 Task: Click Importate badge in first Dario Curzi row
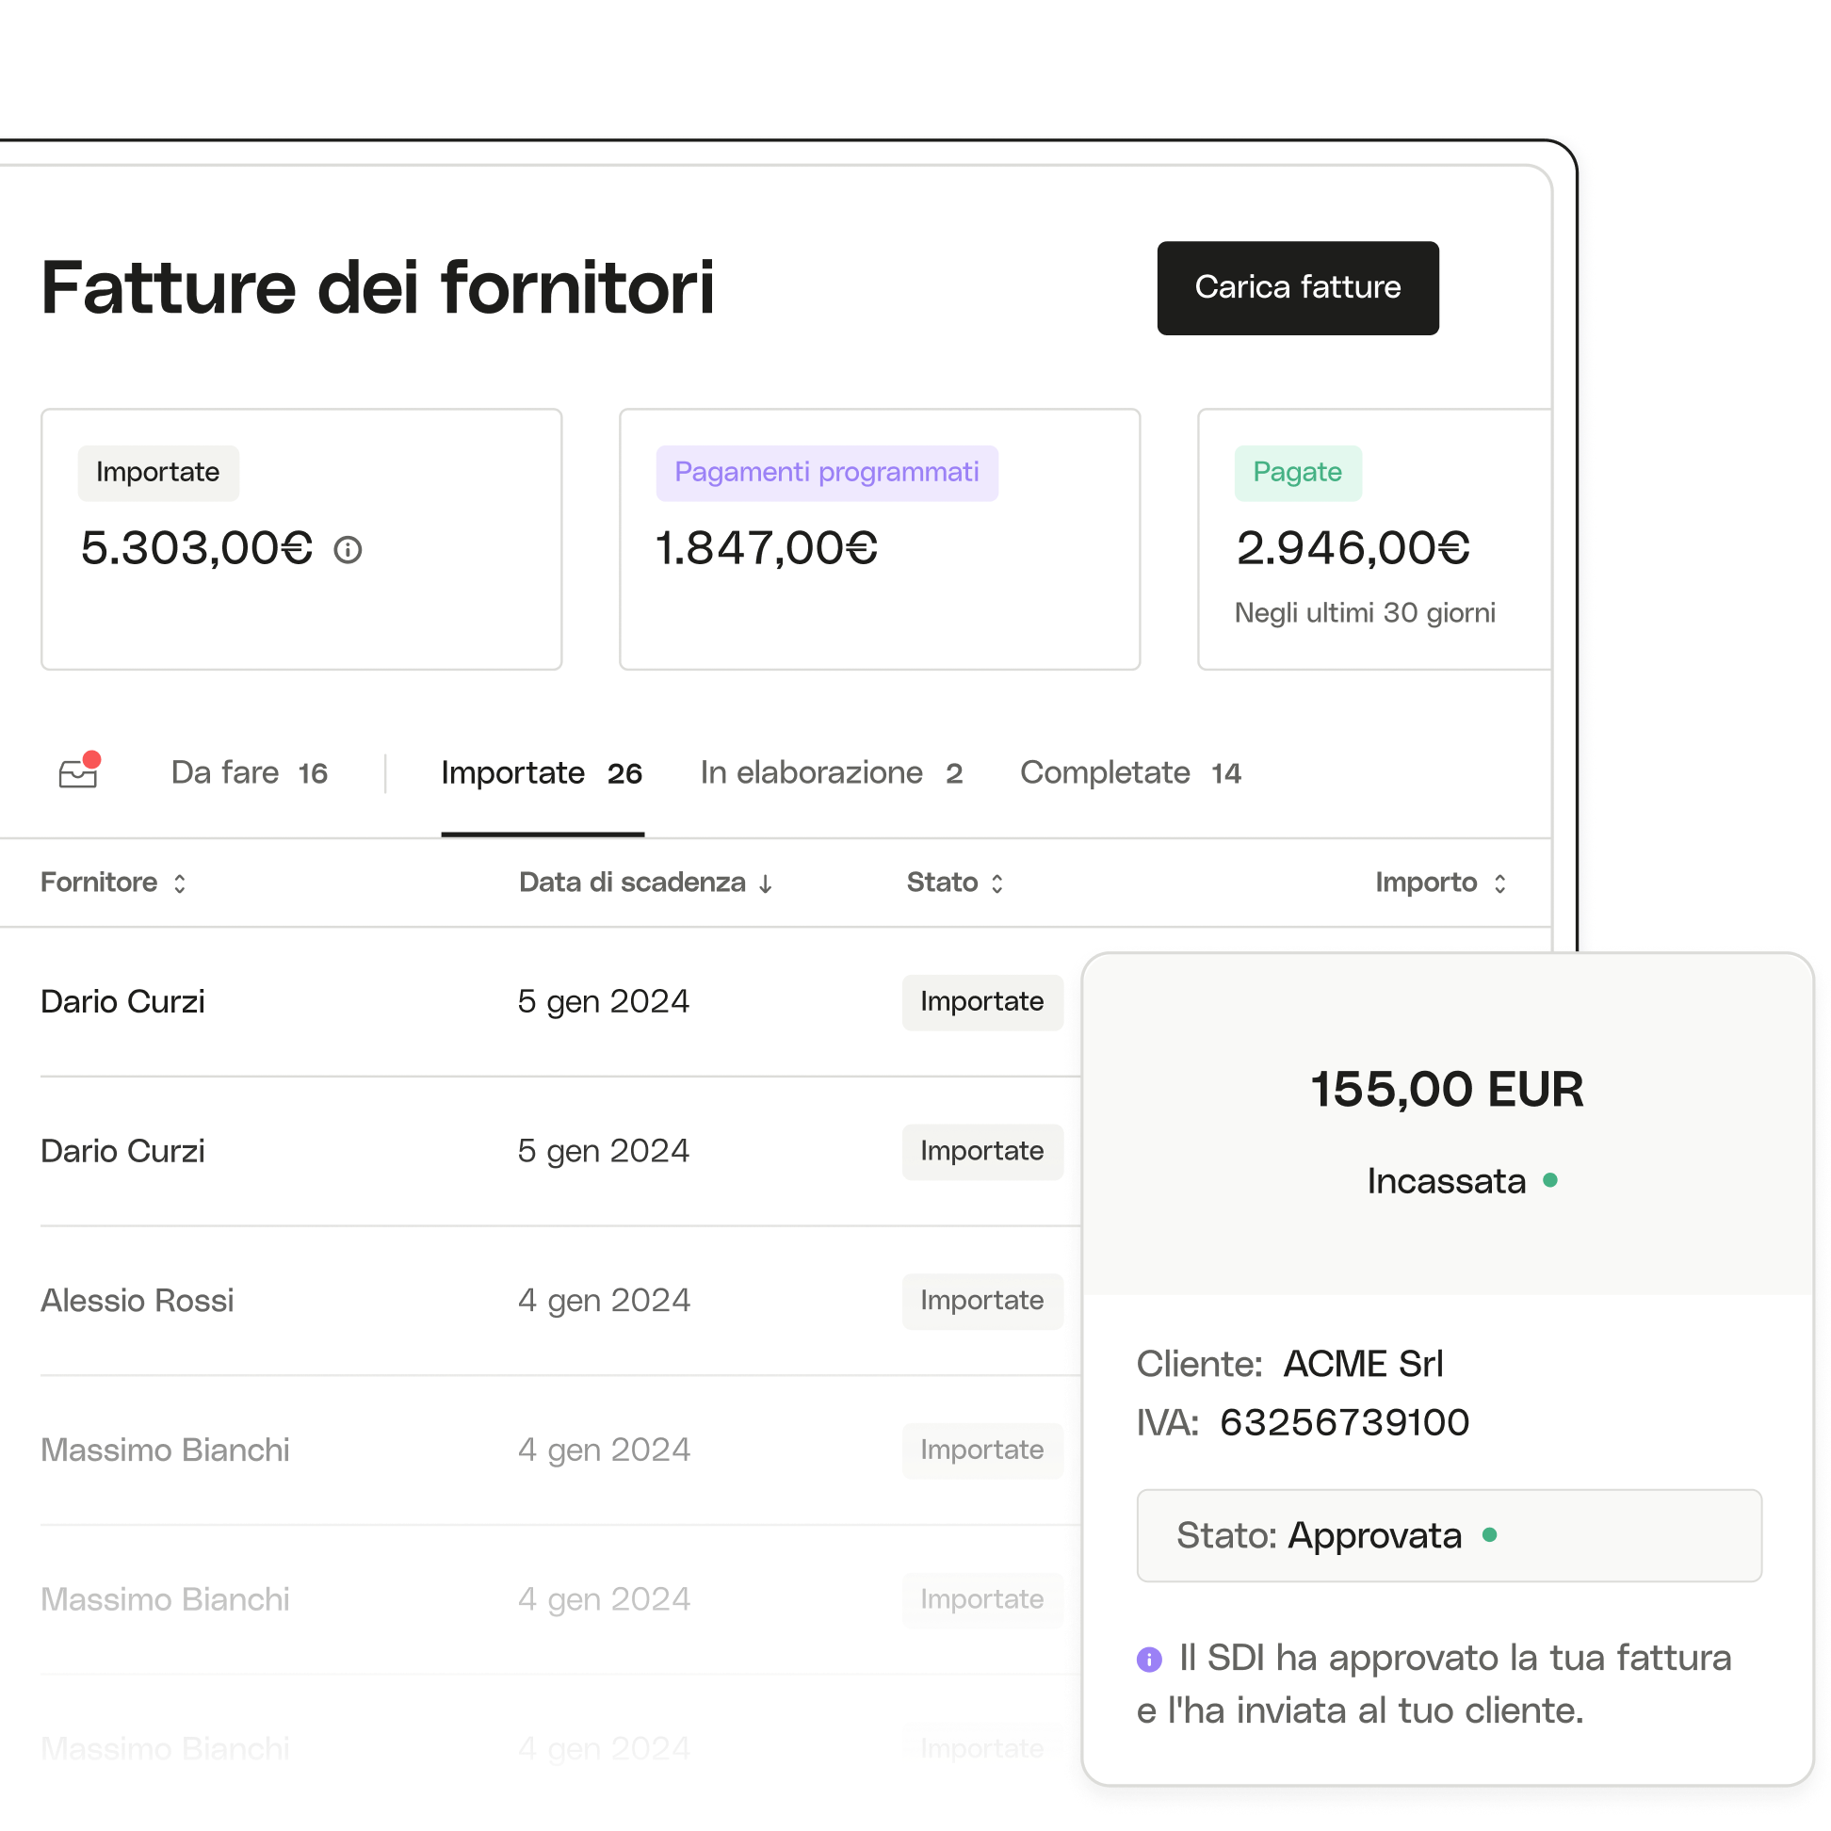point(981,1002)
